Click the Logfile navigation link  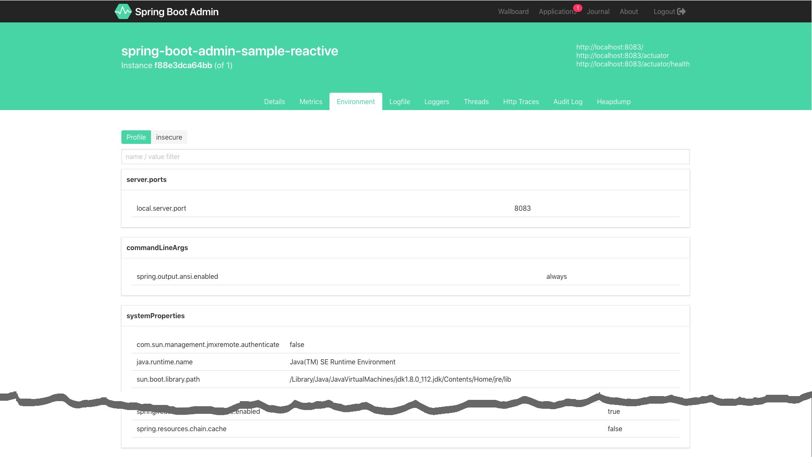[399, 102]
